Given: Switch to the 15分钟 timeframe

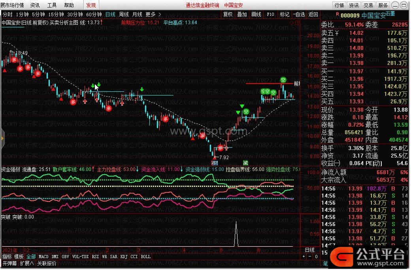Looking at the screenshot, I should (x=56, y=14).
